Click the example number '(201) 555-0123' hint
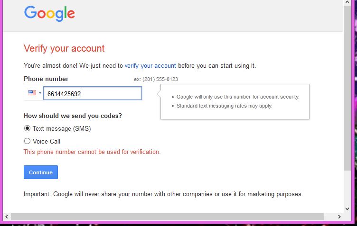This screenshot has height=226, width=357. tap(156, 79)
